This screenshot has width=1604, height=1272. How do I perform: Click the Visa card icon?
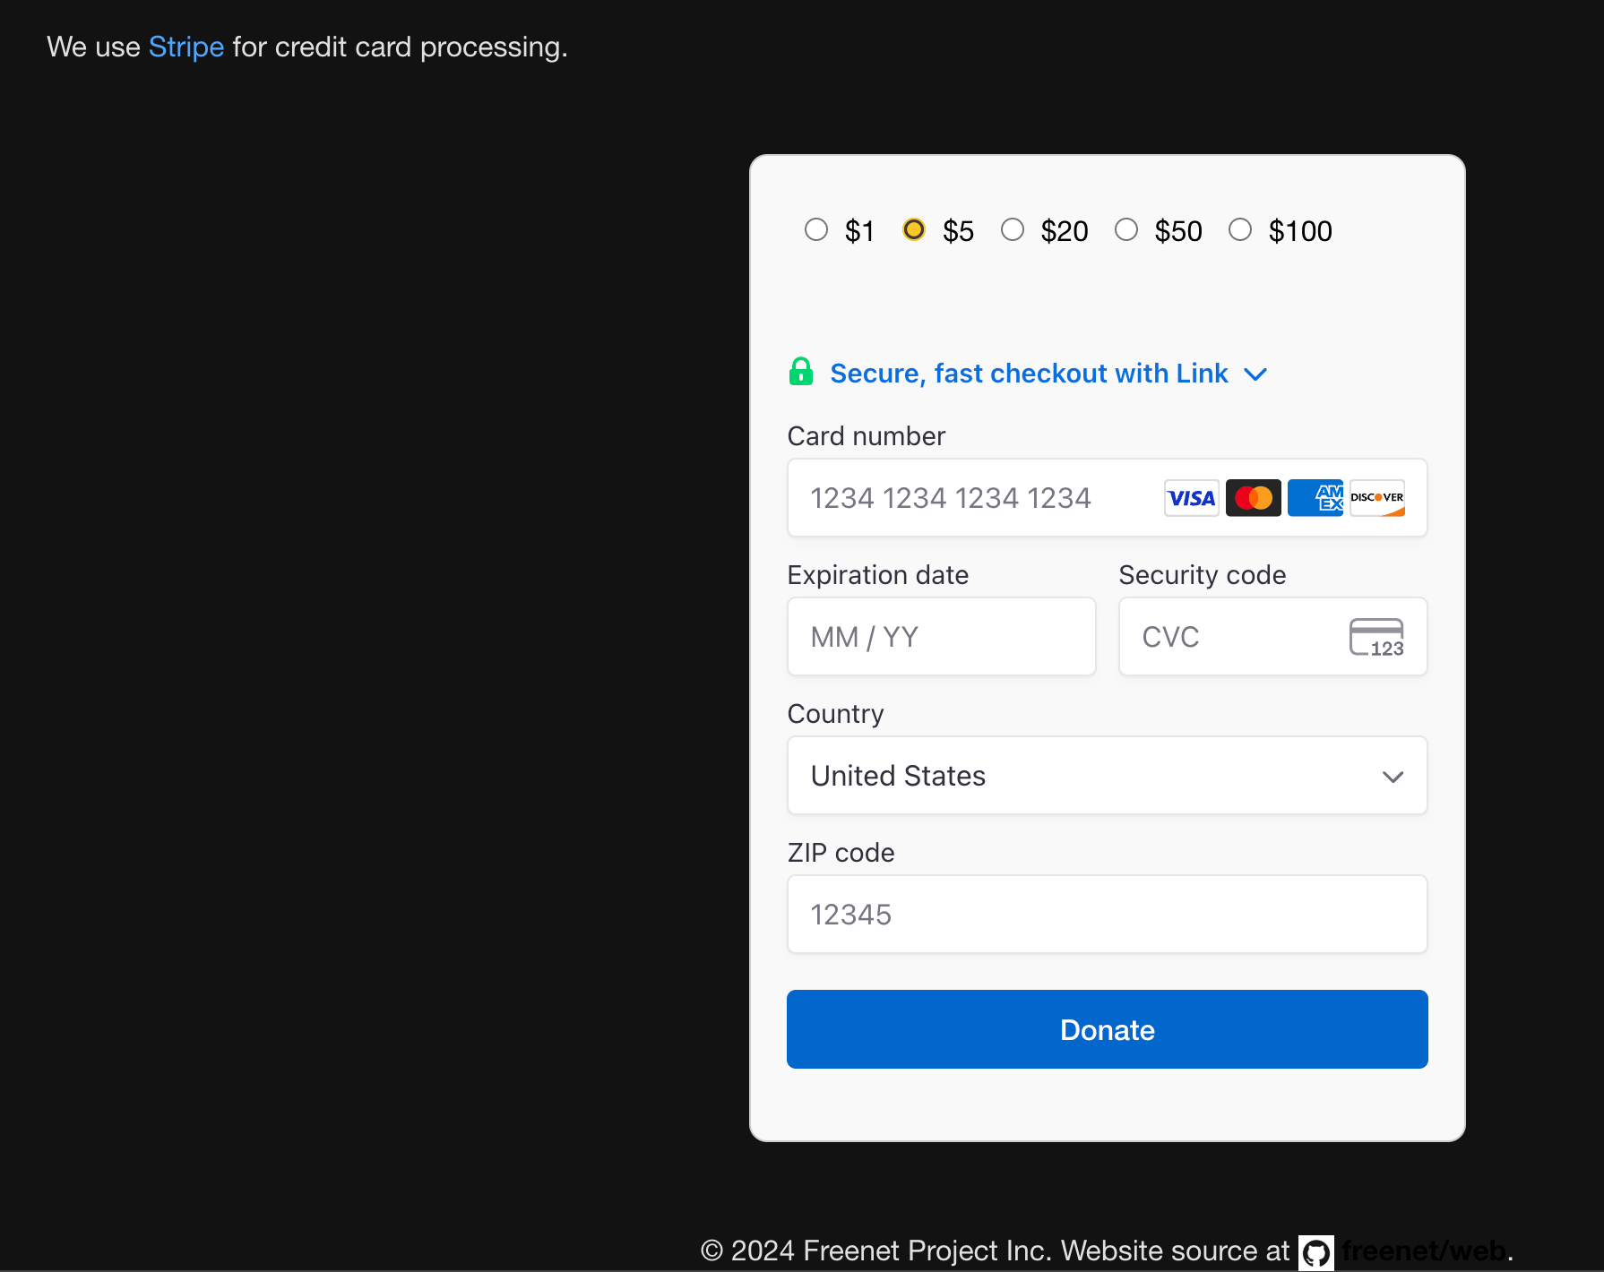tap(1192, 498)
